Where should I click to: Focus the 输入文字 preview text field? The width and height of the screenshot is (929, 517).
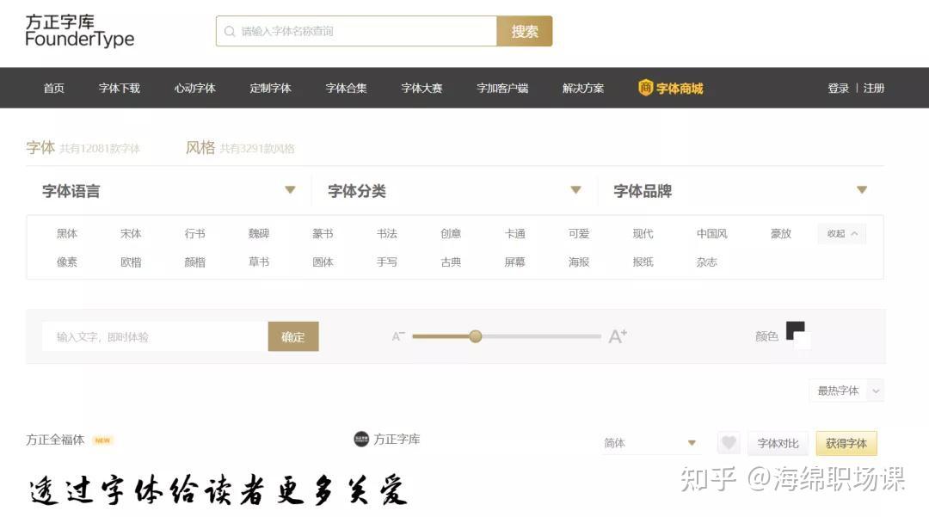(x=155, y=336)
